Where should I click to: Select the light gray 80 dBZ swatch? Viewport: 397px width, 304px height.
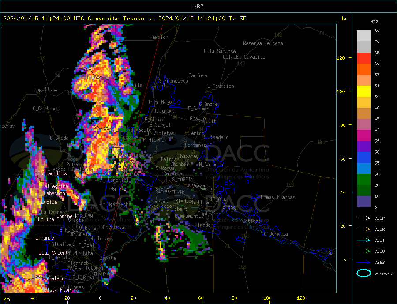[x=363, y=36]
